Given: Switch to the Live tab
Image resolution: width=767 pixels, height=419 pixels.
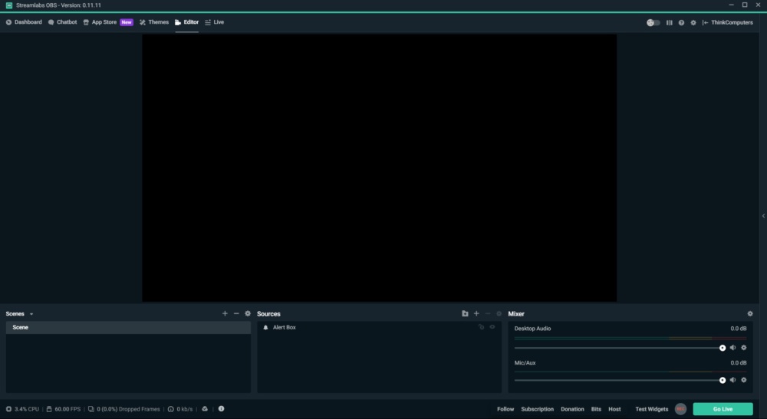Looking at the screenshot, I should point(214,22).
